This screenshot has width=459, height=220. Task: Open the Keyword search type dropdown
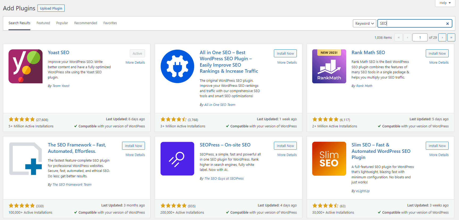(x=365, y=23)
